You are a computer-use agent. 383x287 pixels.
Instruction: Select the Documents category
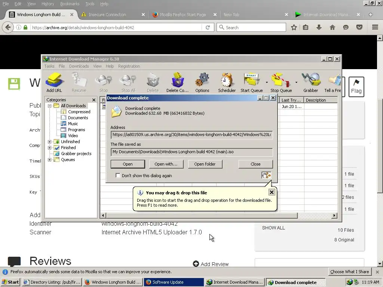pyautogui.click(x=78, y=118)
